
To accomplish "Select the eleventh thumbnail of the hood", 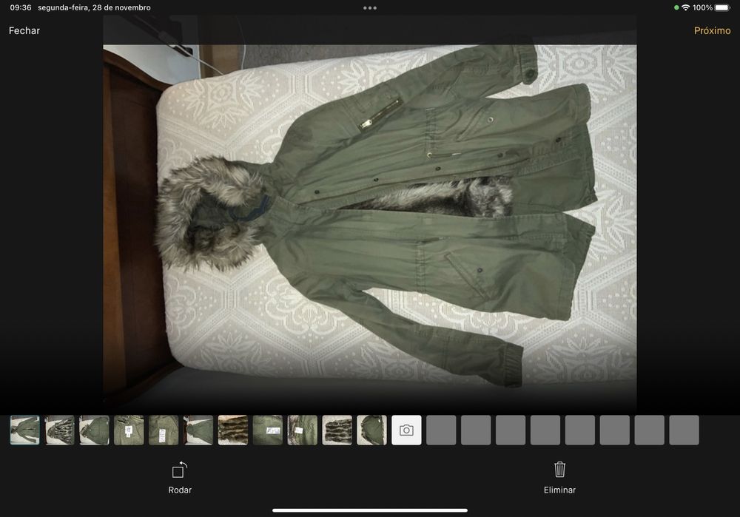I will point(372,430).
